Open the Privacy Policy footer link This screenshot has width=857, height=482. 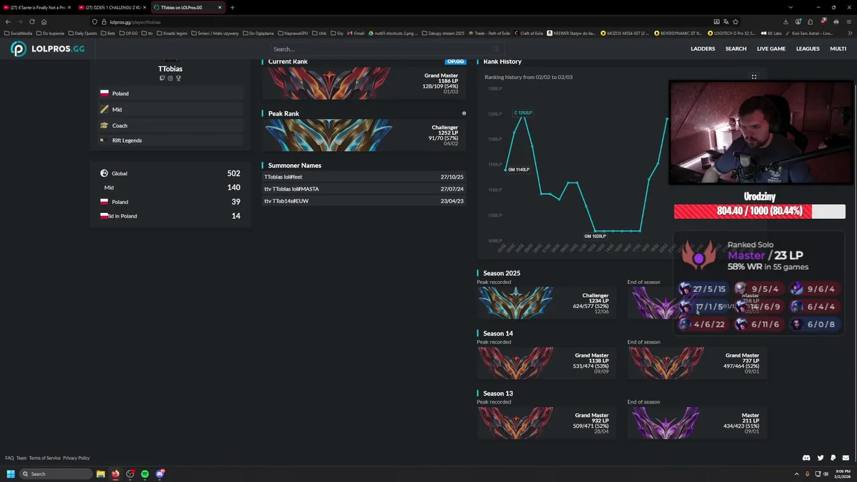coord(76,458)
